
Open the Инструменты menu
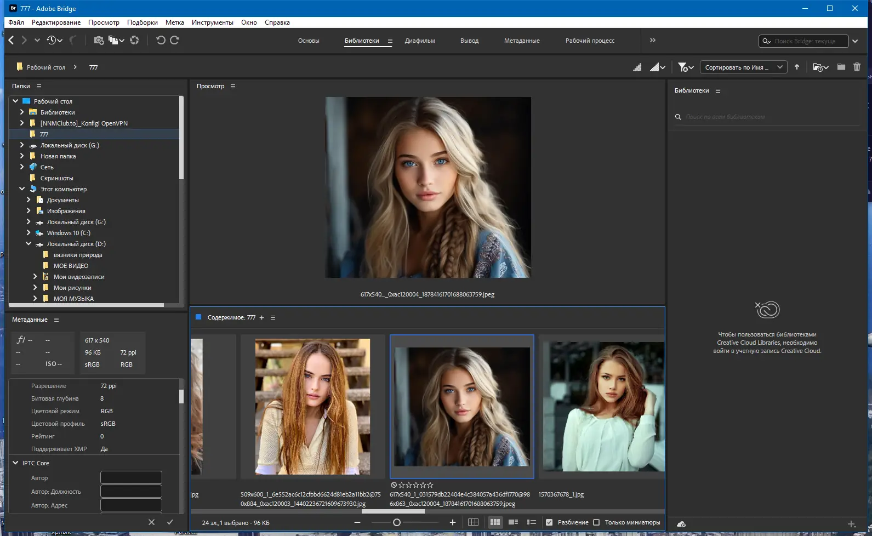(x=212, y=22)
